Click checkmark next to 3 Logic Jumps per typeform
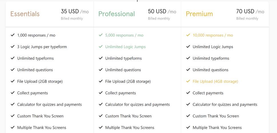This screenshot has width=277, height=133. (13, 47)
